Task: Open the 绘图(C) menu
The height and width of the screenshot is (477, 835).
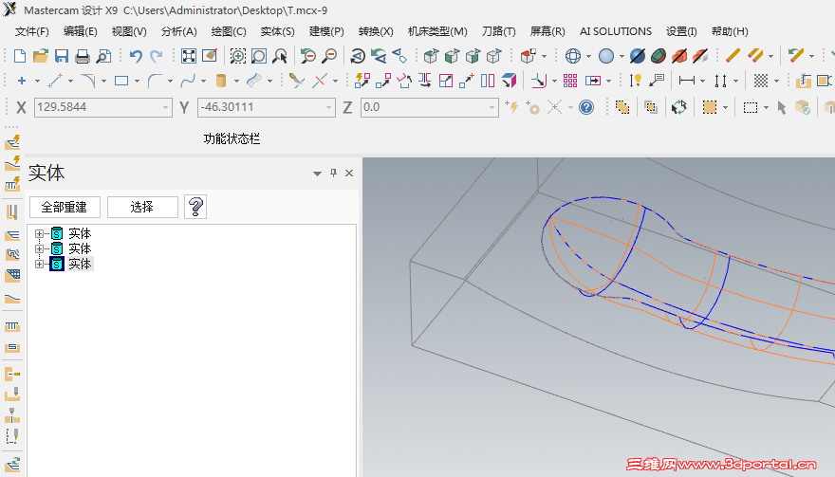Action: 229,31
